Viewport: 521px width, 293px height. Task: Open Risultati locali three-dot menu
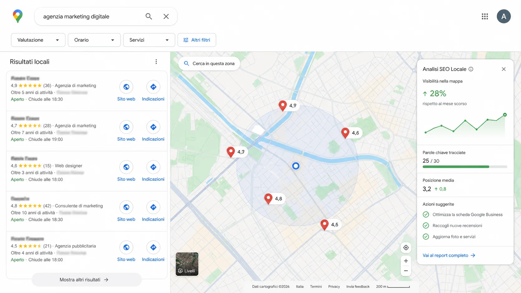click(x=156, y=62)
